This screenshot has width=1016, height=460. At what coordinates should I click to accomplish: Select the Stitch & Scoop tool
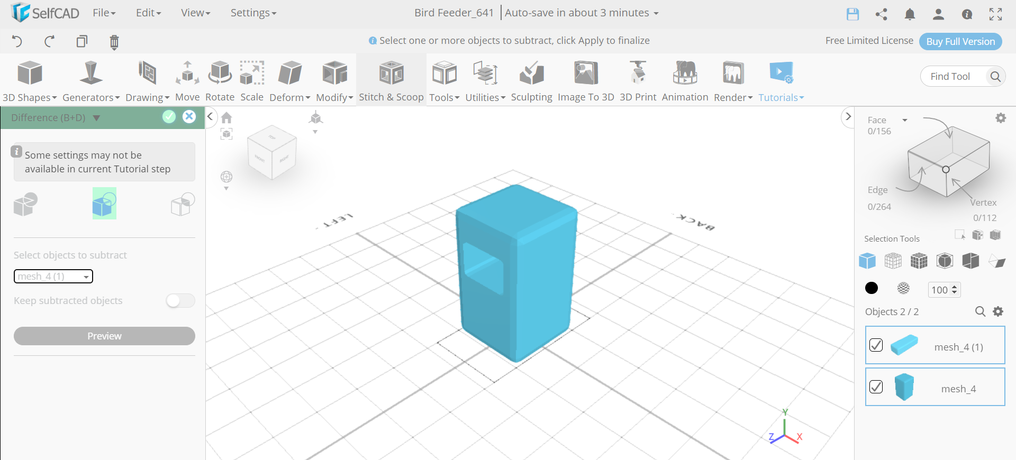point(391,80)
